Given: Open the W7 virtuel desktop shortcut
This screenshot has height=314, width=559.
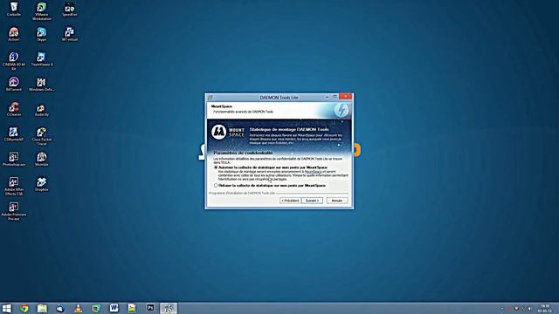Looking at the screenshot, I should click(x=70, y=34).
